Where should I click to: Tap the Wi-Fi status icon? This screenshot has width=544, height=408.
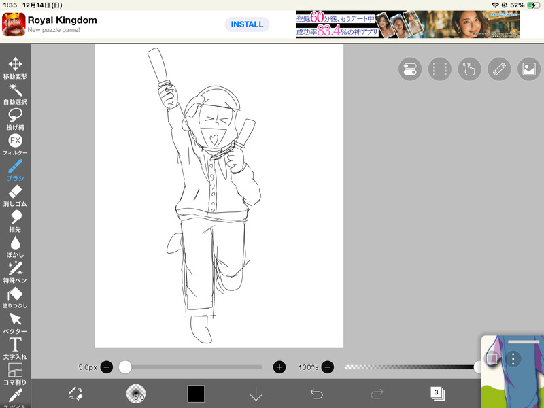(495, 5)
